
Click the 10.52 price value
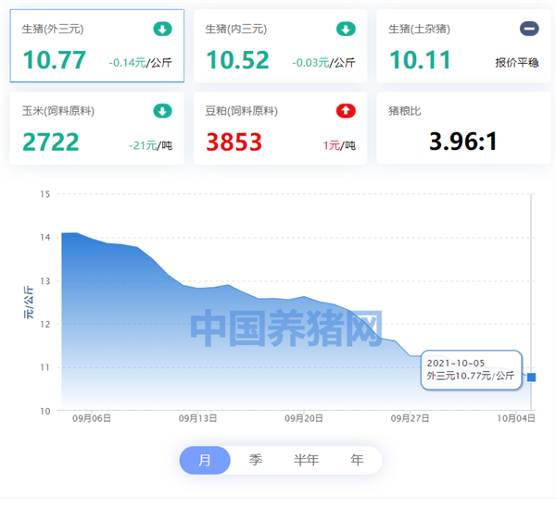click(237, 60)
